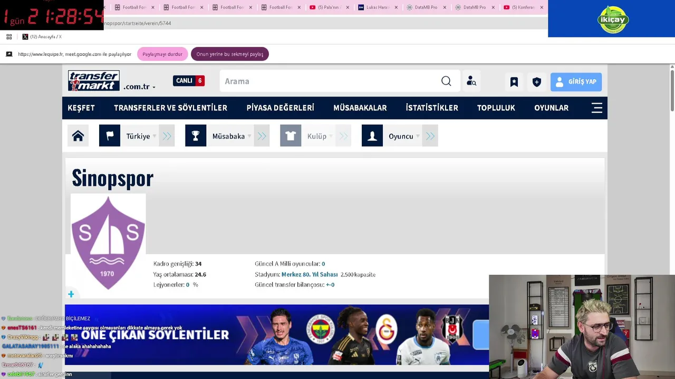The height and width of the screenshot is (379, 675).
Task: Open the .com.tr domain dropdown
Action: coord(140,87)
